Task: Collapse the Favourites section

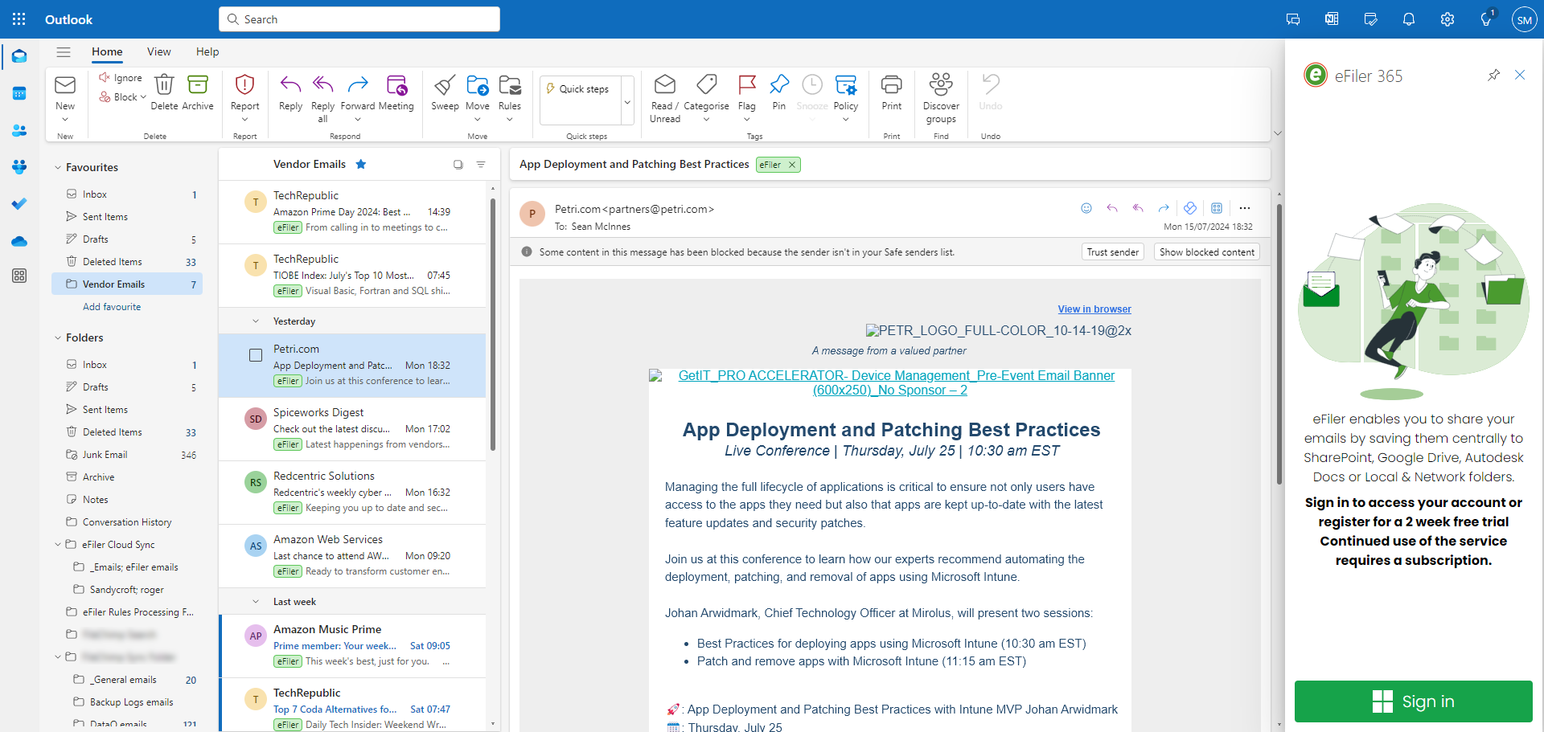Action: (58, 168)
